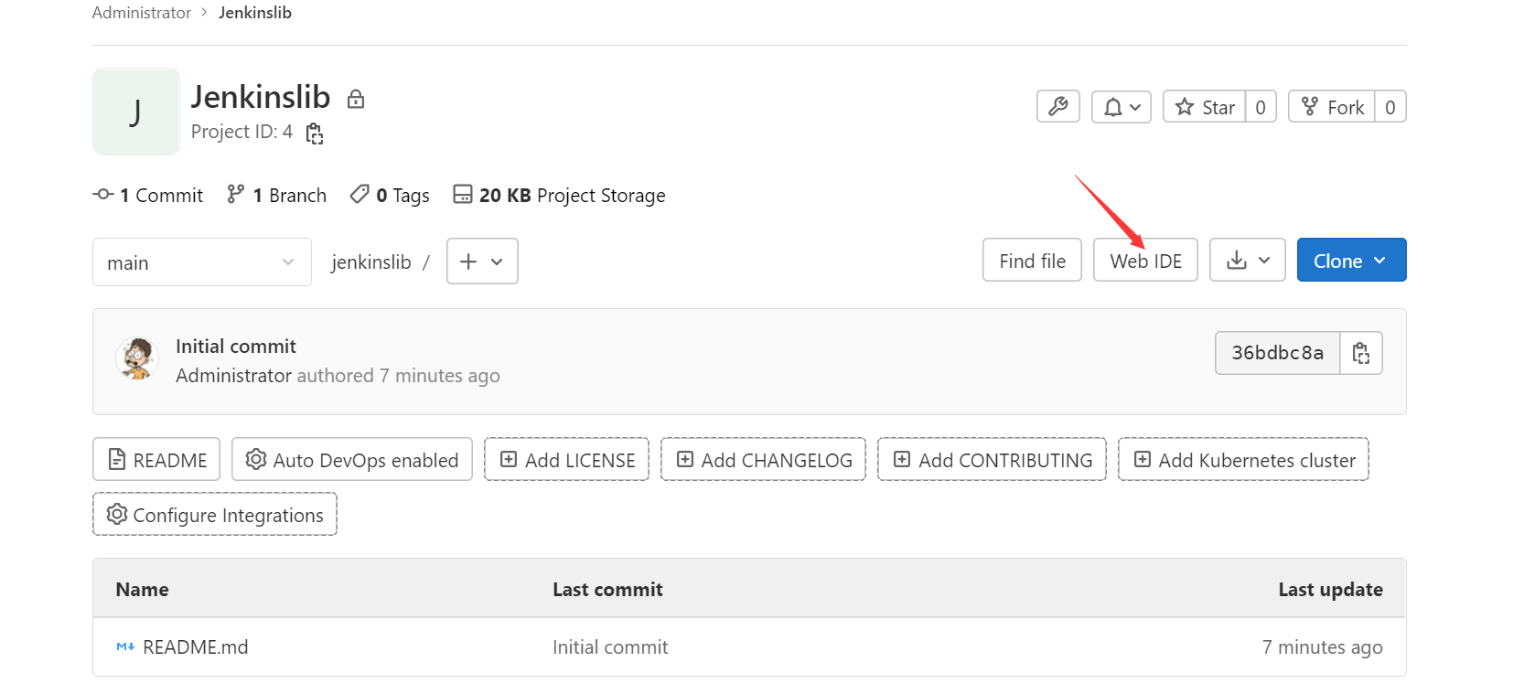The height and width of the screenshot is (694, 1524).
Task: Open the 0 Tags link
Action: coord(390,195)
